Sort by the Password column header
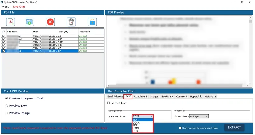255x135 pixels. click(x=91, y=32)
